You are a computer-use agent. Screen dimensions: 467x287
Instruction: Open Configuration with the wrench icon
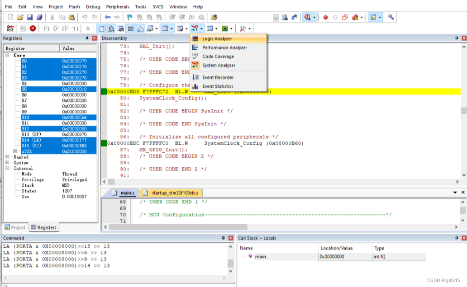click(x=391, y=17)
